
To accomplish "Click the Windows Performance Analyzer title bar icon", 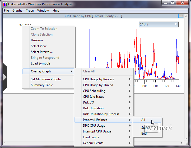I will coord(4,4).
